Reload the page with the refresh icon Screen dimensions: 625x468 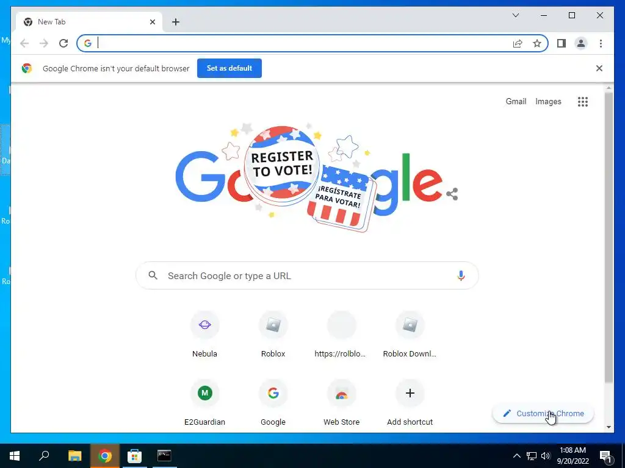[63, 43]
